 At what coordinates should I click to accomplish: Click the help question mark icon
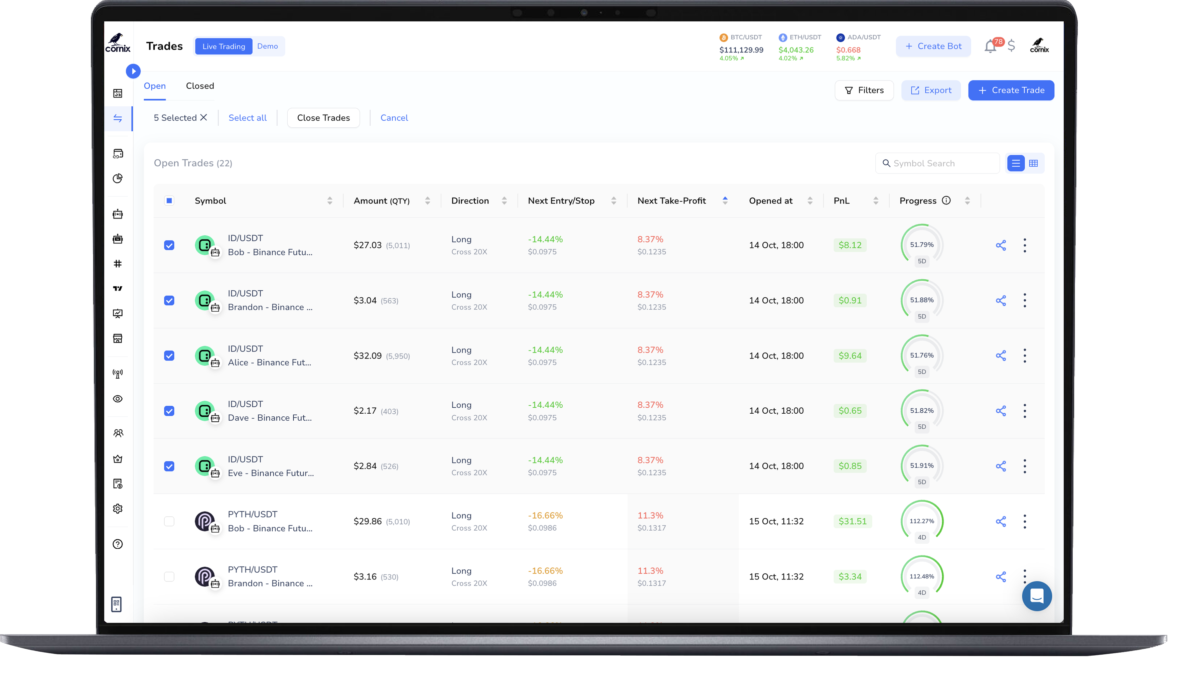coord(118,544)
